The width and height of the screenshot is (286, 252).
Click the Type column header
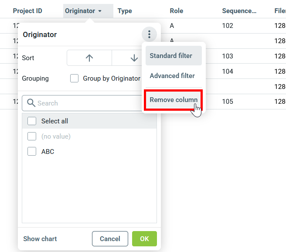[125, 11]
